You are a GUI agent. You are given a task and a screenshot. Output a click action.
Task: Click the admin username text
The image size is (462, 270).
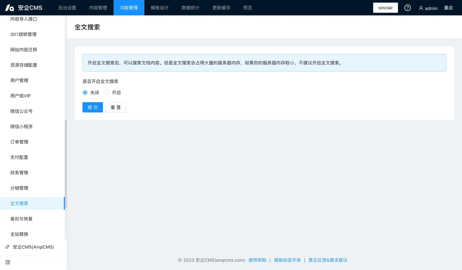tap(431, 8)
